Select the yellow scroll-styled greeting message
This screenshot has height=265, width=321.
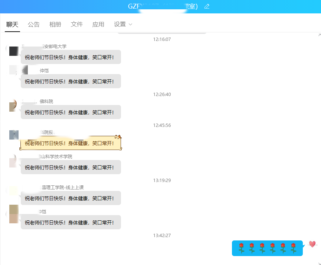(71, 143)
